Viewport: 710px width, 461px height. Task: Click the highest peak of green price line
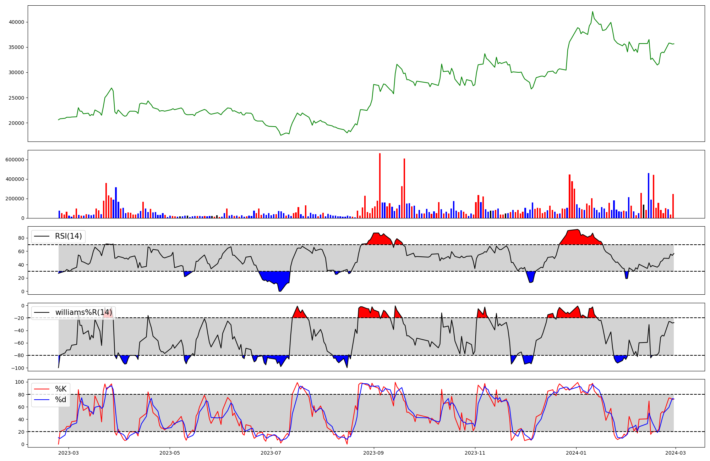[x=592, y=12]
